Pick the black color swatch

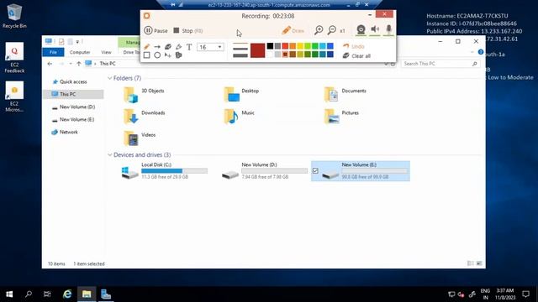point(270,46)
